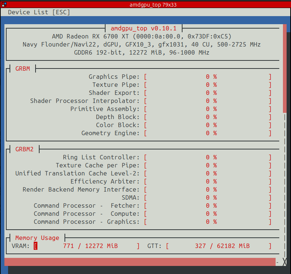Click the VRAM bar's red cursor bracket
Image resolution: width=291 pixels, height=274 pixels.
[36, 246]
